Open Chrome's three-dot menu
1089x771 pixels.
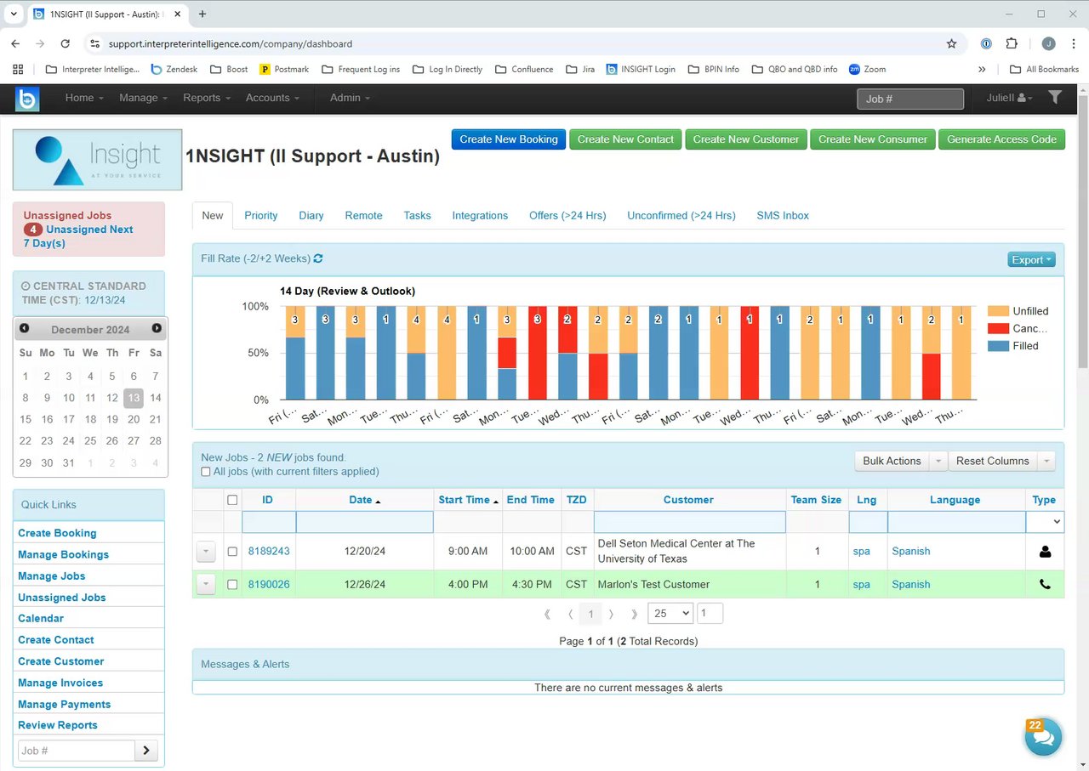click(x=1074, y=43)
